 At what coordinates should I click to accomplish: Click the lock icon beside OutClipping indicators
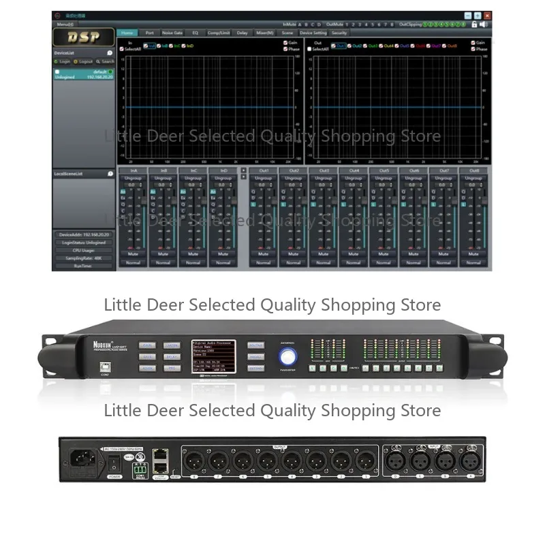coord(473,24)
